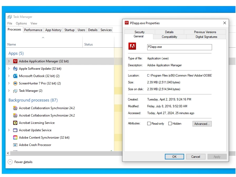Viewport: 236px width, 177px height.
Task: Expand the Acrobat Update Service entry
Action: pyautogui.click(x=9, y=130)
